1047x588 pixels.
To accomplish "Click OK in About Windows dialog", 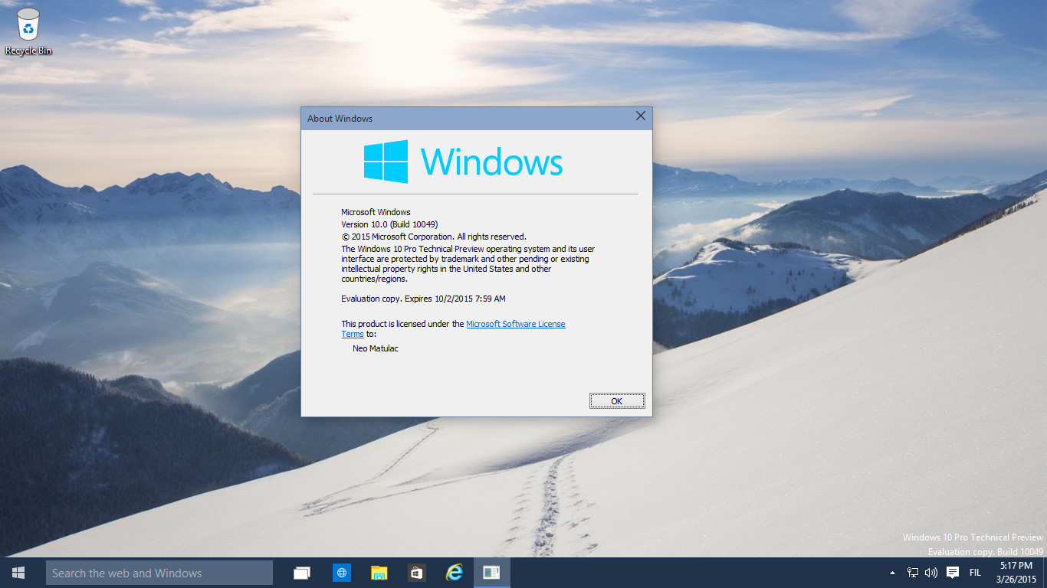I will click(x=617, y=401).
